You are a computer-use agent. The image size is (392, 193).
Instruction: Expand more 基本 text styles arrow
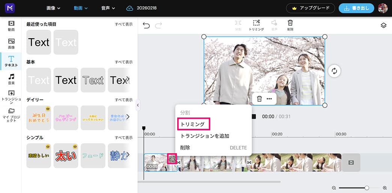(x=128, y=79)
